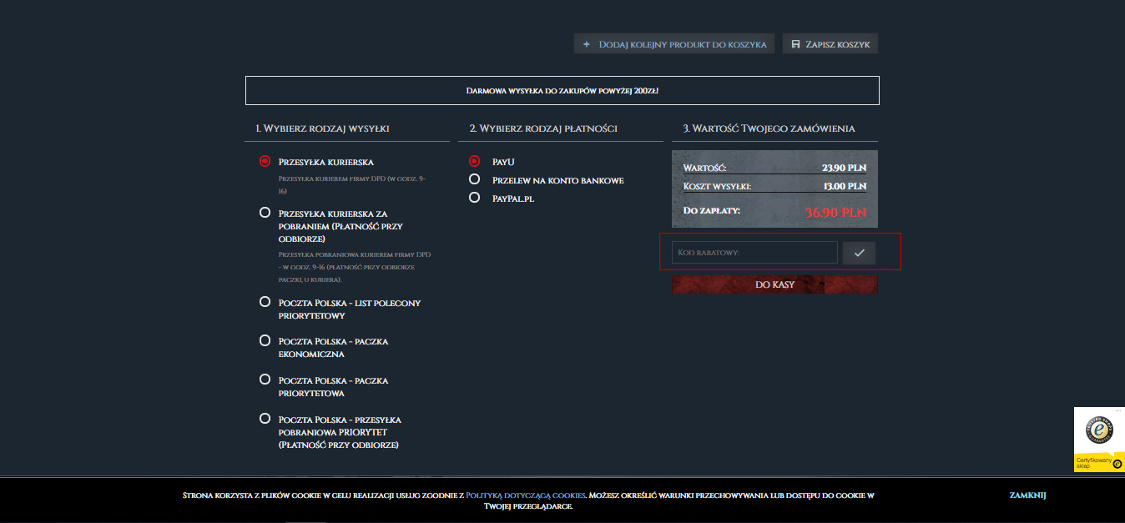The height and width of the screenshot is (523, 1125).
Task: Choose courier cash on delivery shipping
Action: click(x=265, y=213)
